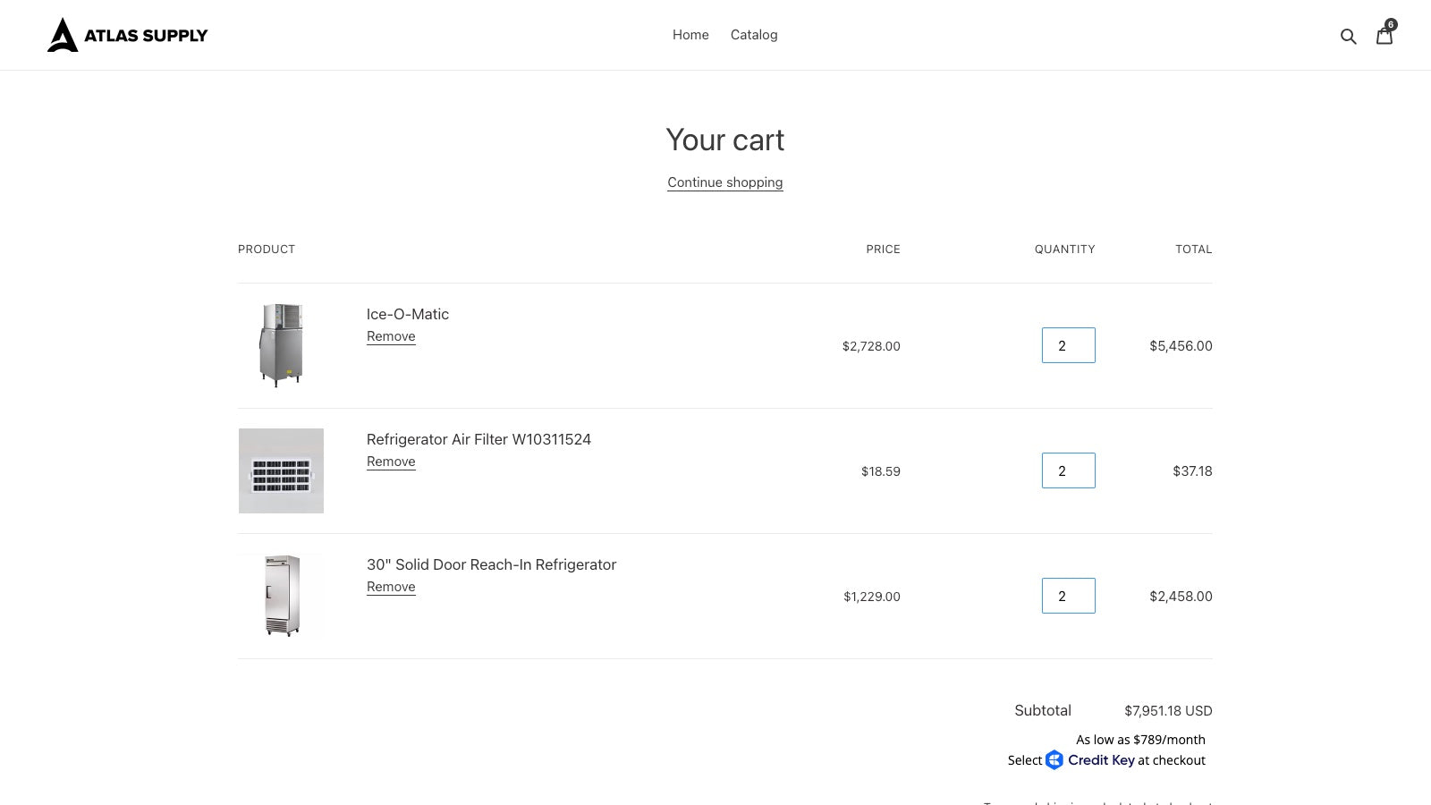
Task: Click the $5,456.00 line total
Action: 1181,346
